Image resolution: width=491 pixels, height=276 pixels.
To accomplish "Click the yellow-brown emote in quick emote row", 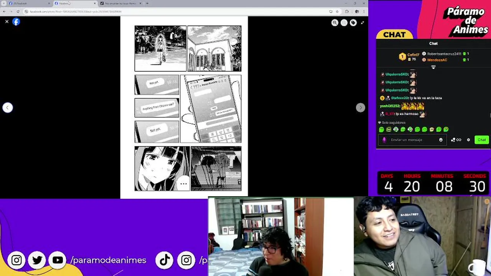I will point(432,130).
